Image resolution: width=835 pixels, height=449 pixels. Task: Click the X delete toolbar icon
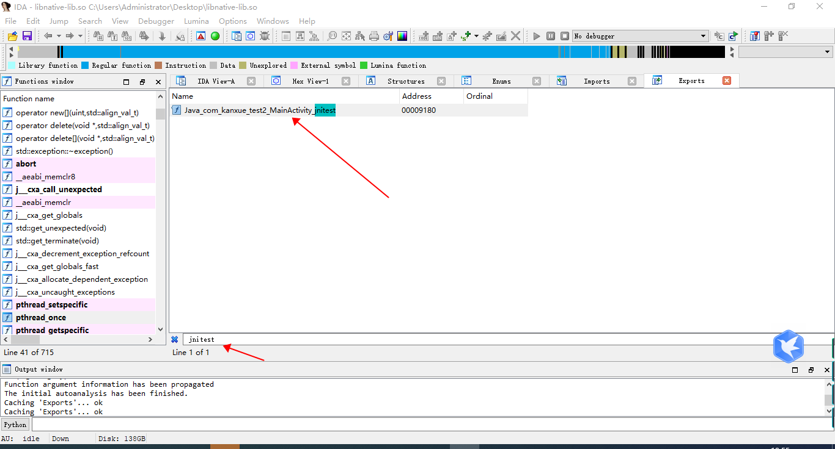click(x=515, y=36)
